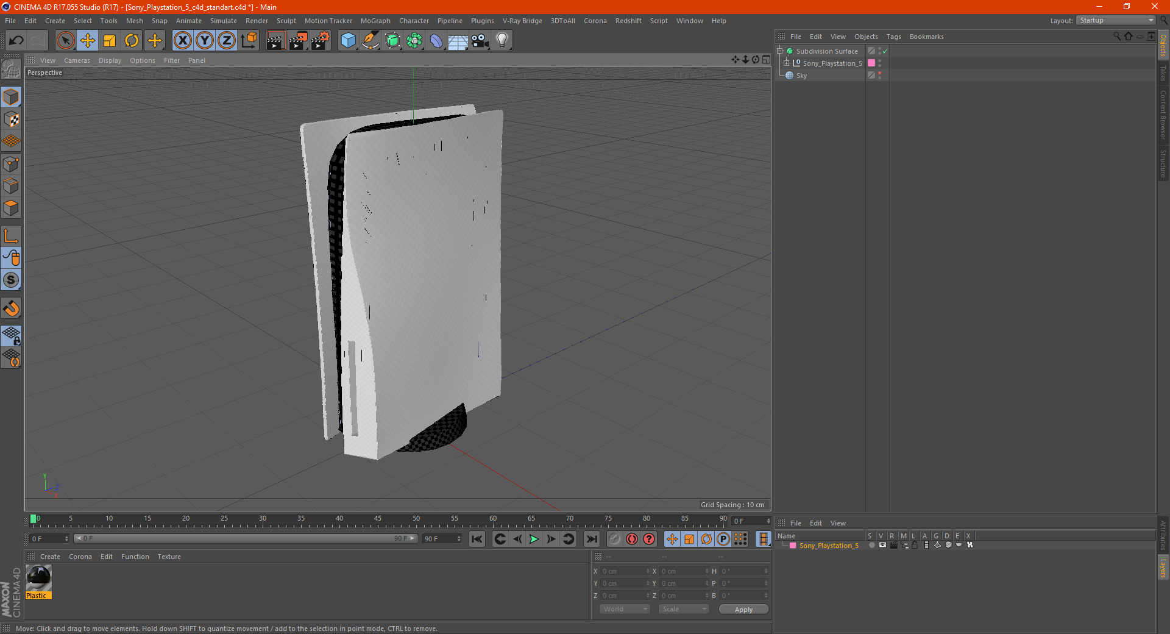Open the Simulate menu
Screen dimensions: 1170x634
coord(224,21)
